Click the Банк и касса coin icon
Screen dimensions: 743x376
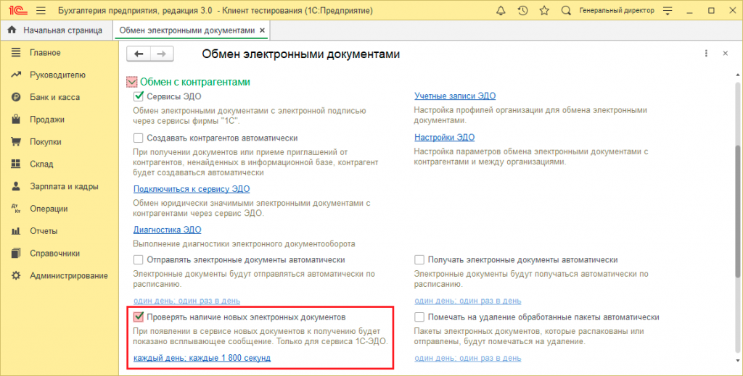click(16, 97)
